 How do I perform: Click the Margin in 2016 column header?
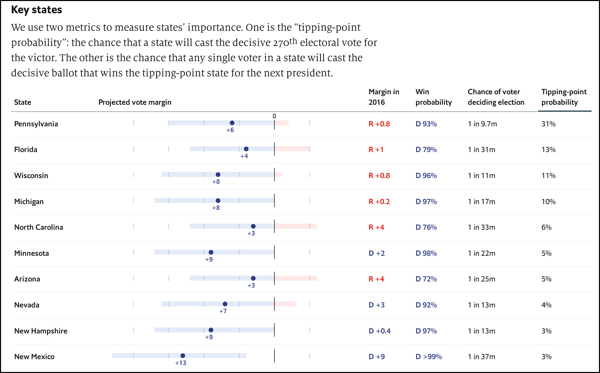384,97
